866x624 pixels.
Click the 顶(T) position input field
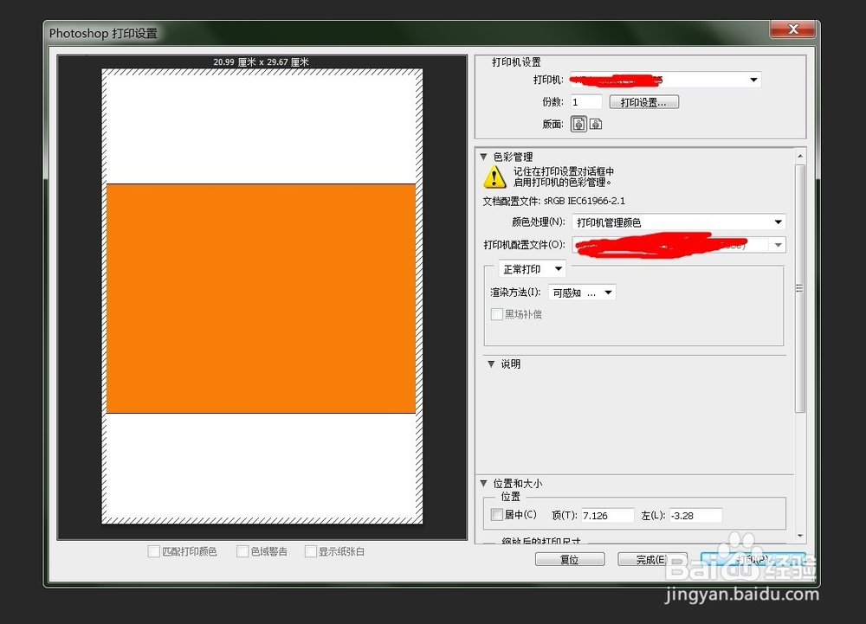click(x=608, y=515)
